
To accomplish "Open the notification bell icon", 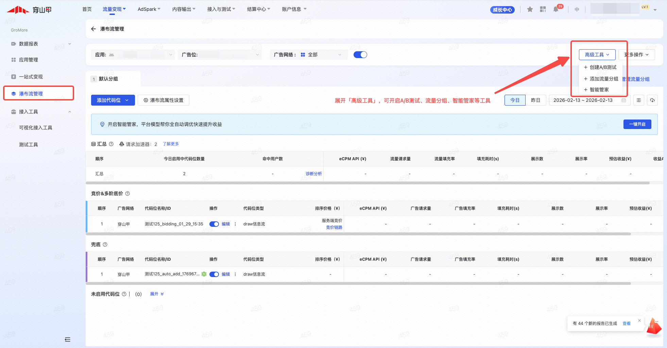I will [x=556, y=9].
